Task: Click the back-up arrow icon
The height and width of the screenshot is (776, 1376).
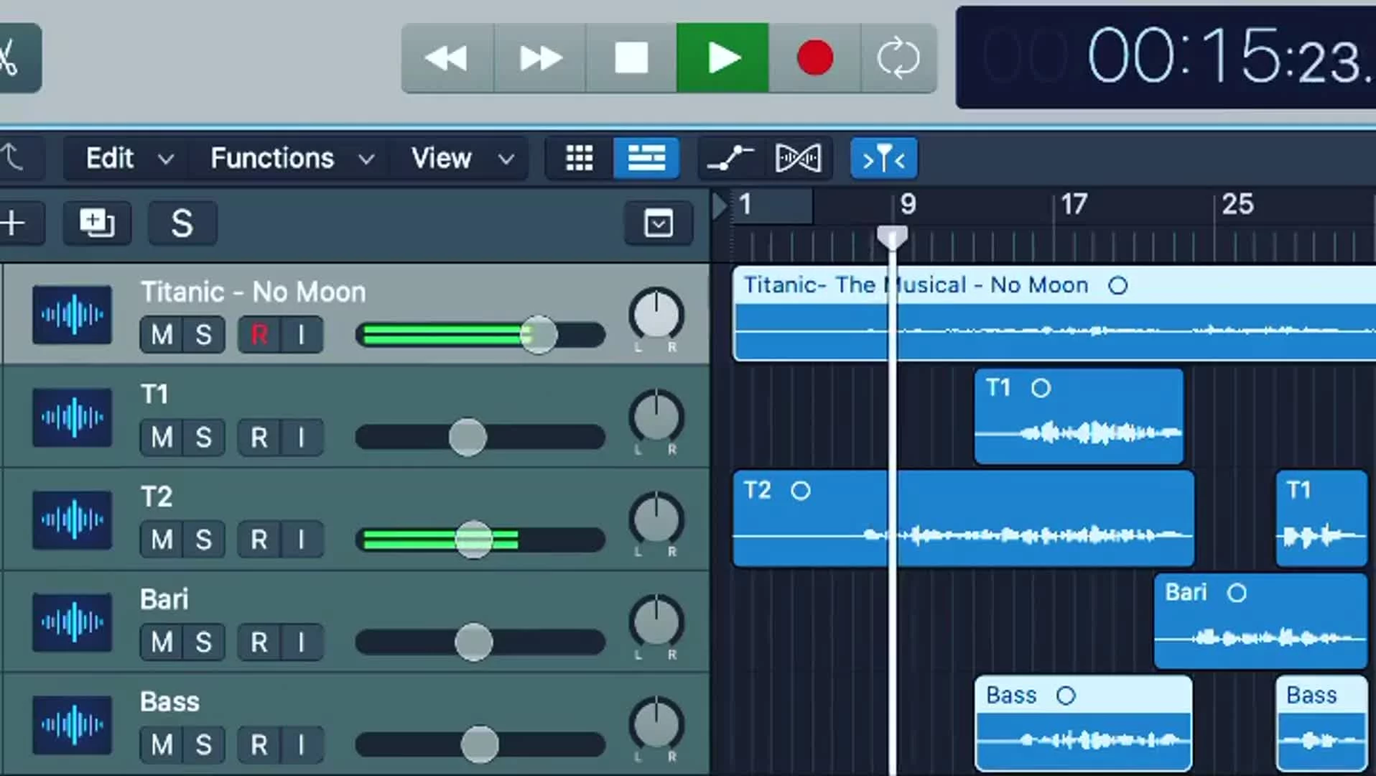Action: coord(14,158)
